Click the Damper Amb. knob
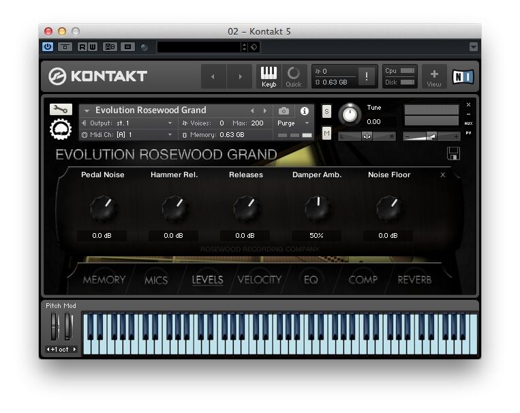The height and width of the screenshot is (413, 520). 318,209
